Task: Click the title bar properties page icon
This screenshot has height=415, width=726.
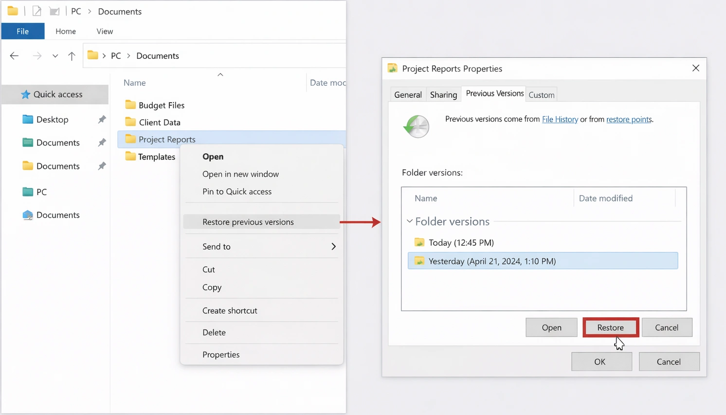Action: (36, 11)
